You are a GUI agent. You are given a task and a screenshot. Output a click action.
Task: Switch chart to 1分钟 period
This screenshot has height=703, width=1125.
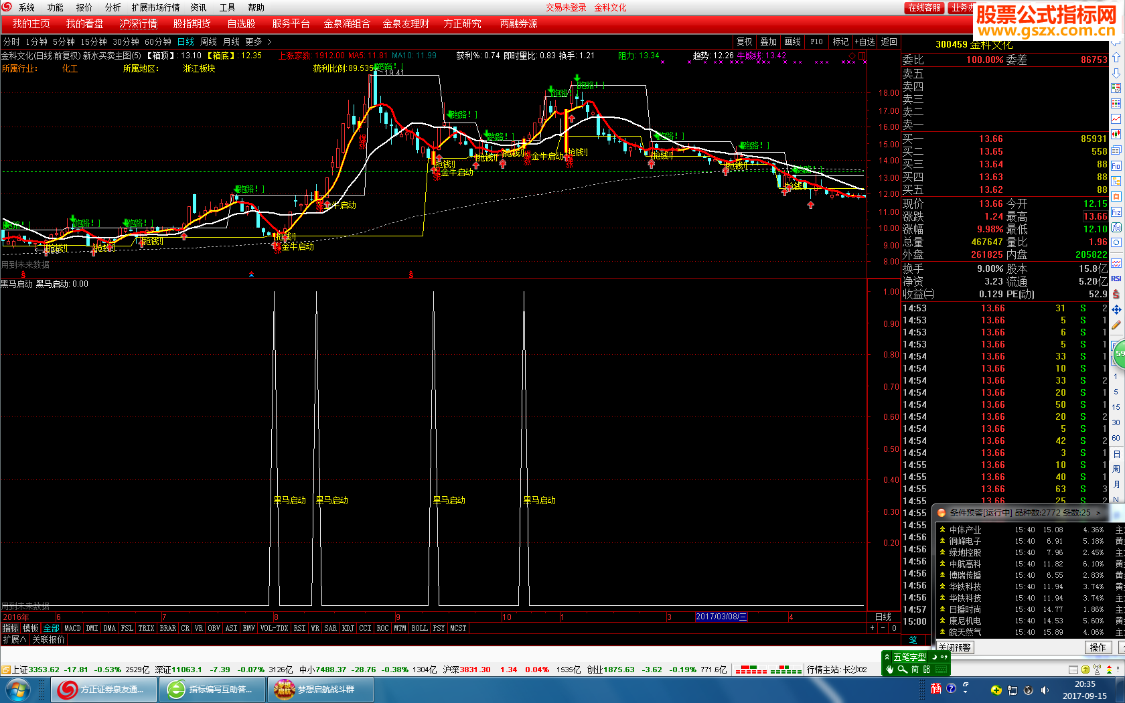(36, 42)
